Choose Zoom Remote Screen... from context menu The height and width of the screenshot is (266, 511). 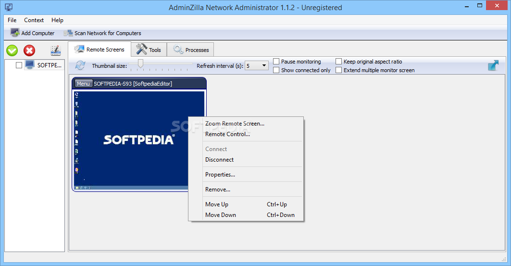coord(247,124)
